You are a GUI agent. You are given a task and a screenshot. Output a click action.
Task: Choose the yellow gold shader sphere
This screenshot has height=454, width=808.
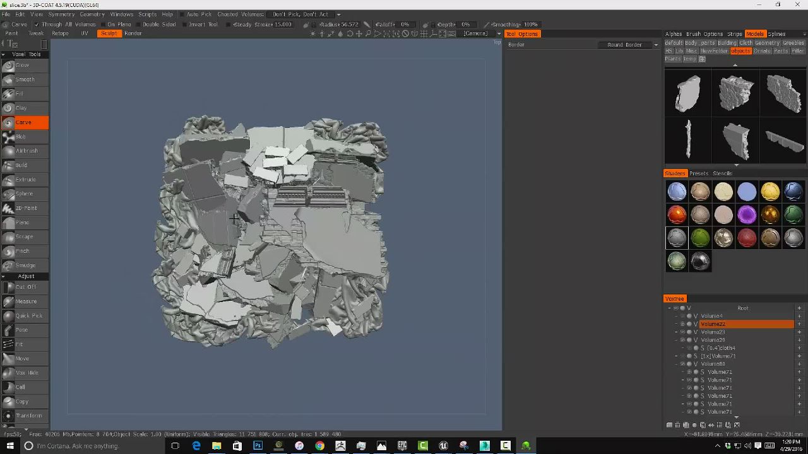[x=770, y=191]
